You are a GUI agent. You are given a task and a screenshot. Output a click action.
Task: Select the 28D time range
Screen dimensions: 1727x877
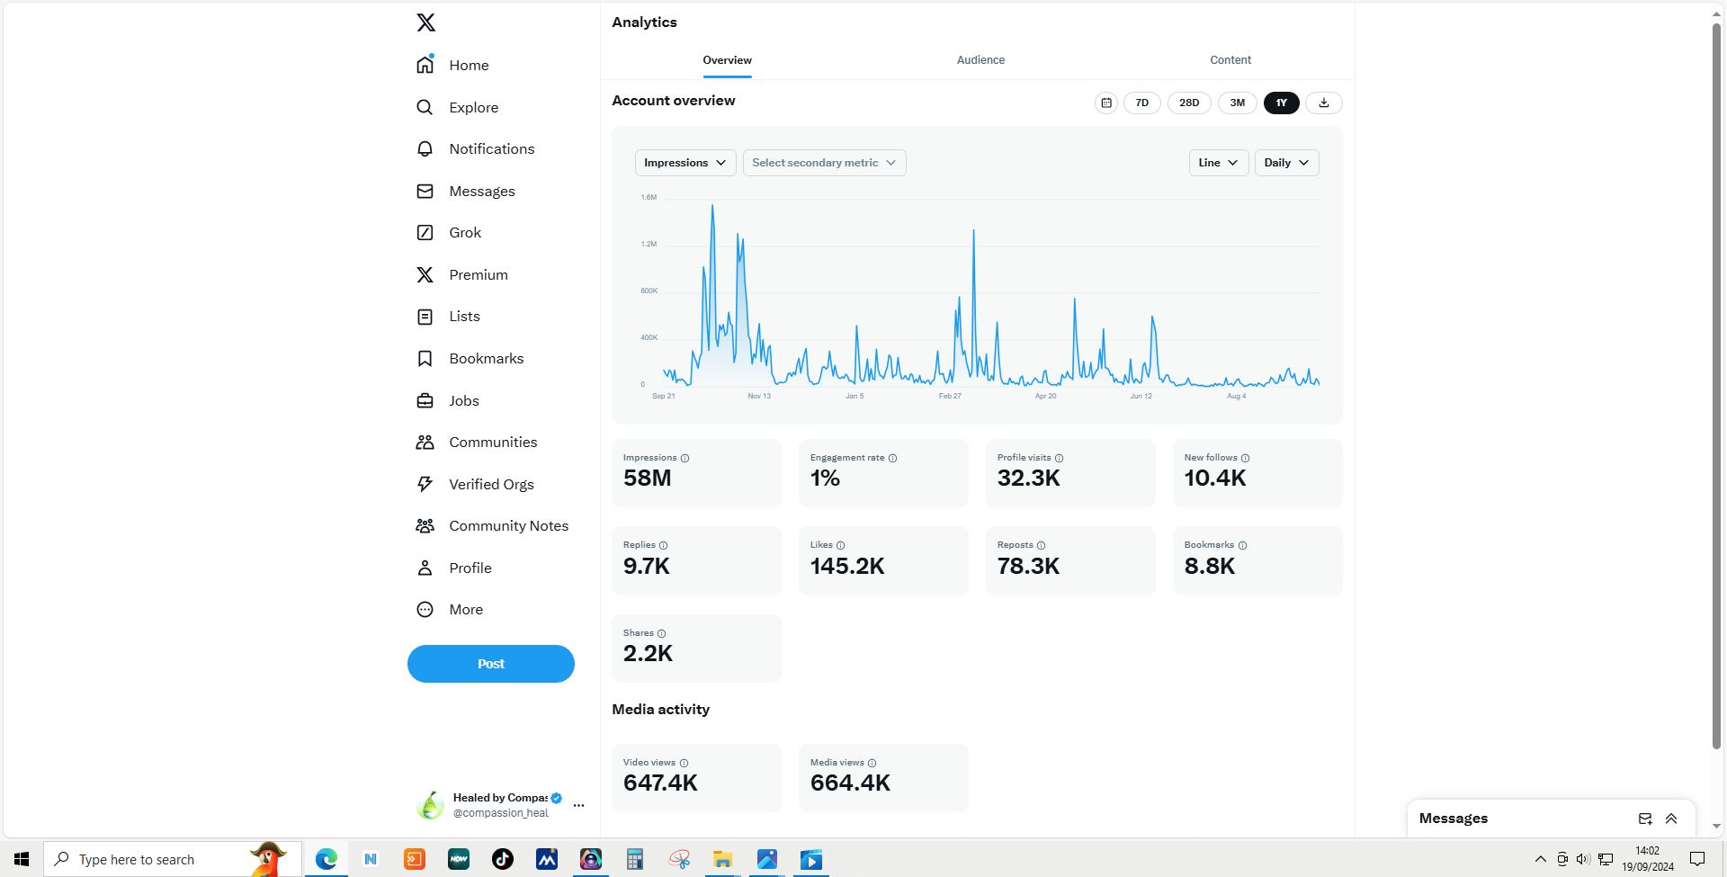tap(1189, 103)
